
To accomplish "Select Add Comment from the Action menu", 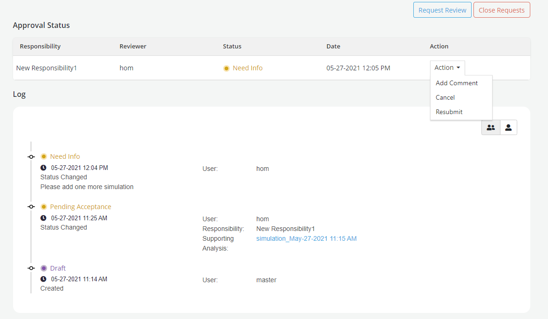I will 456,83.
